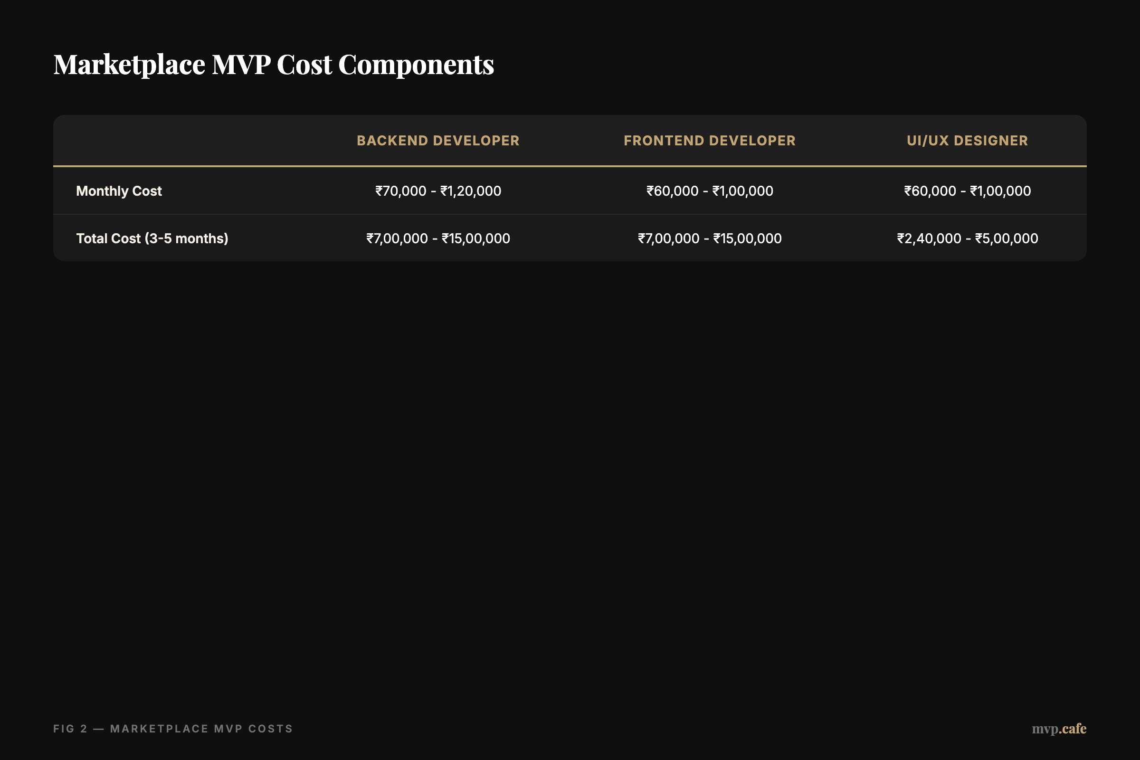Select UI/UX designer monthly cost value

click(x=968, y=190)
